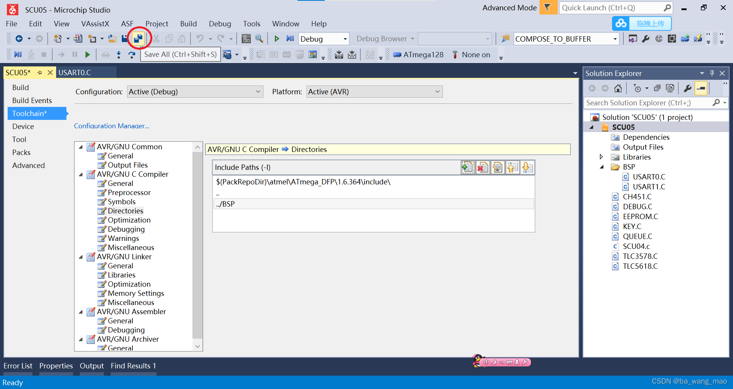Viewport: 733px width, 389px height.
Task: Click the Solution Explorer Properties wrench icon
Action: tap(688, 89)
